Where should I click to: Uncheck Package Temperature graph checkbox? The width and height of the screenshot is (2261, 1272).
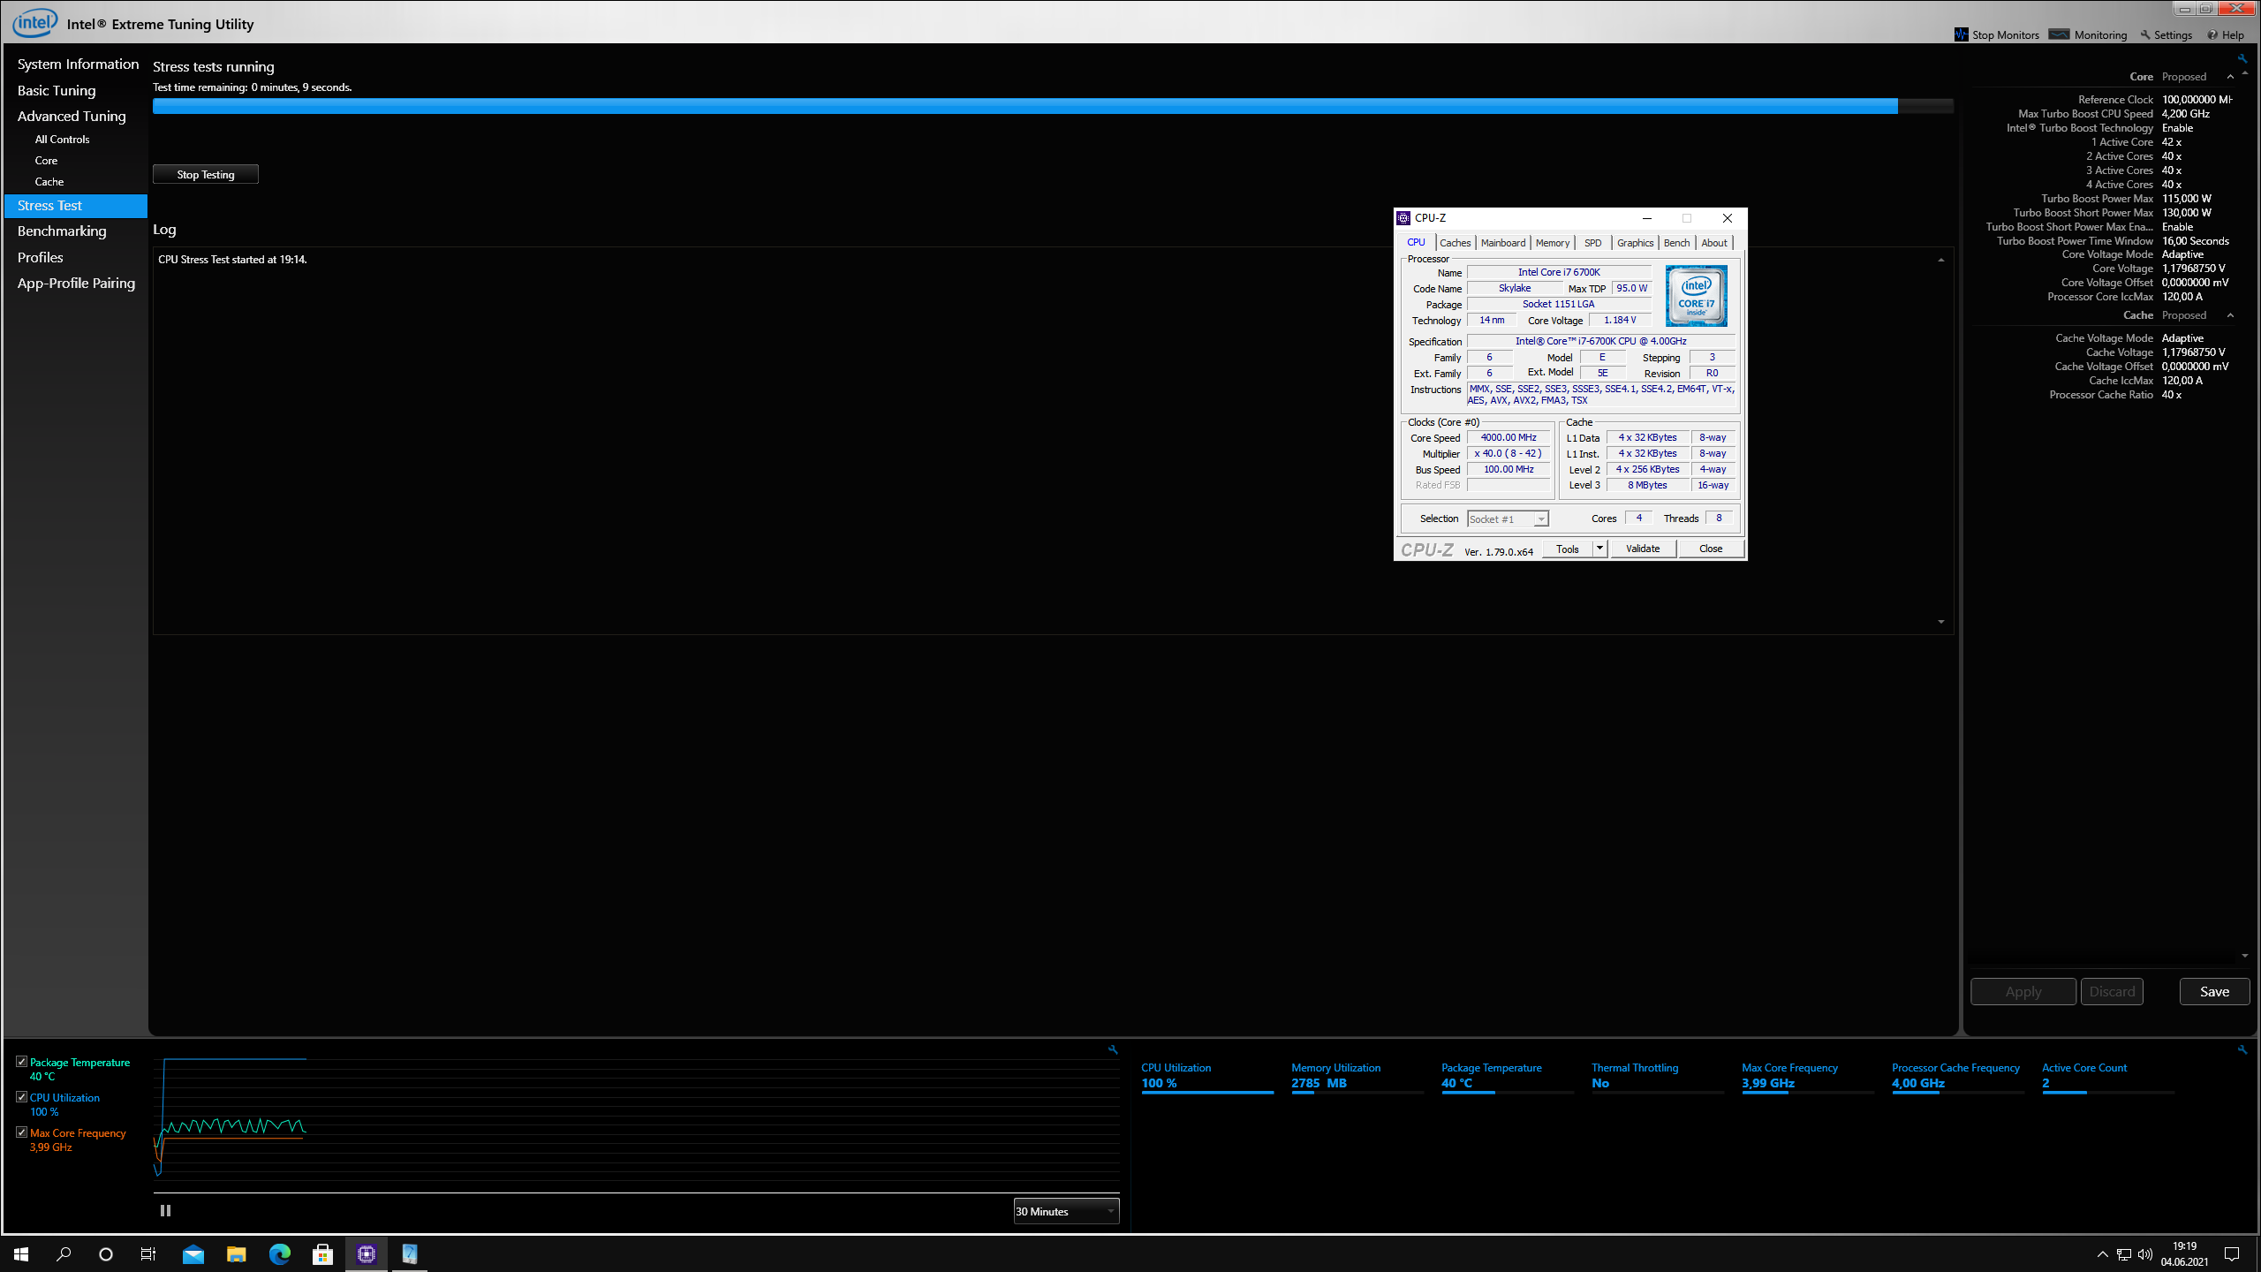pyautogui.click(x=22, y=1062)
